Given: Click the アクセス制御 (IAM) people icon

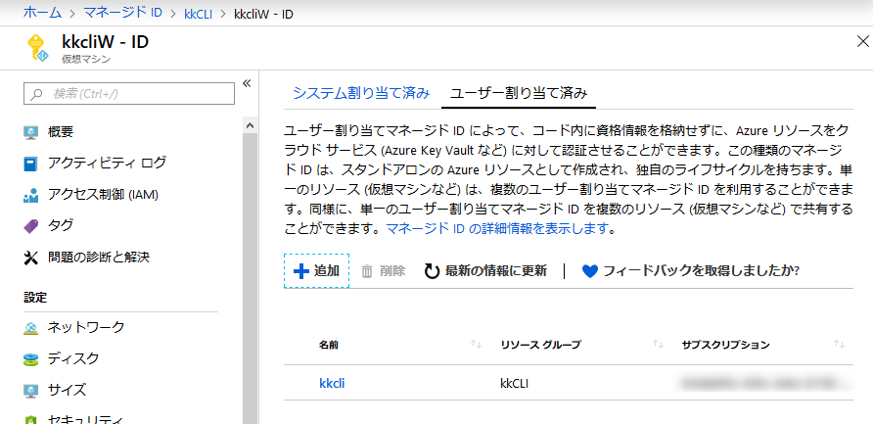Looking at the screenshot, I should point(31,195).
